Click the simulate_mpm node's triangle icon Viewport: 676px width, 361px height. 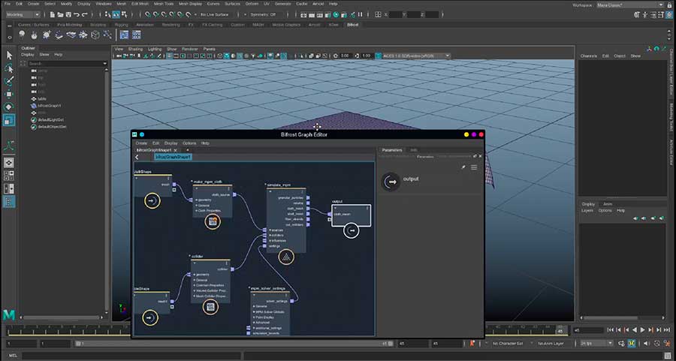(286, 257)
